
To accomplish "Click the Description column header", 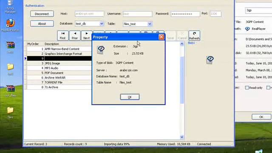I will 52,44.
